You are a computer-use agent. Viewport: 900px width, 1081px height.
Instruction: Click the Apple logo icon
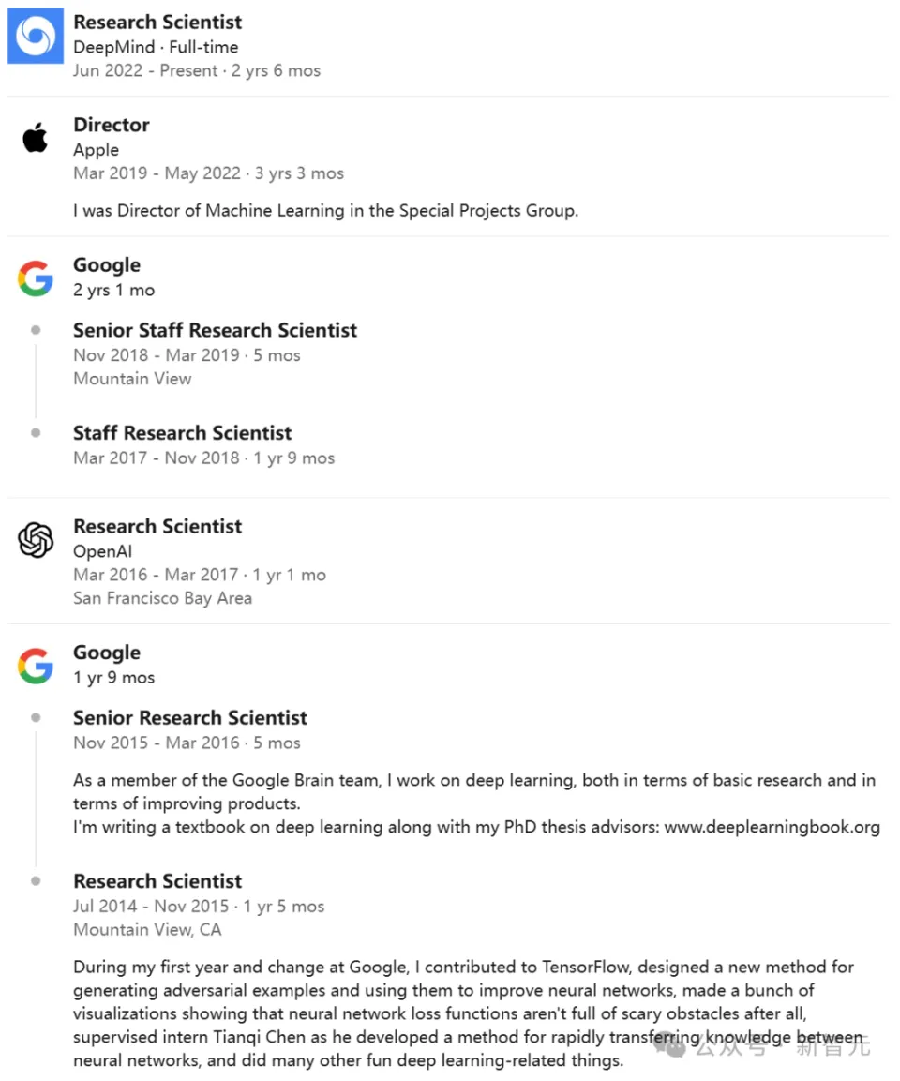click(35, 138)
